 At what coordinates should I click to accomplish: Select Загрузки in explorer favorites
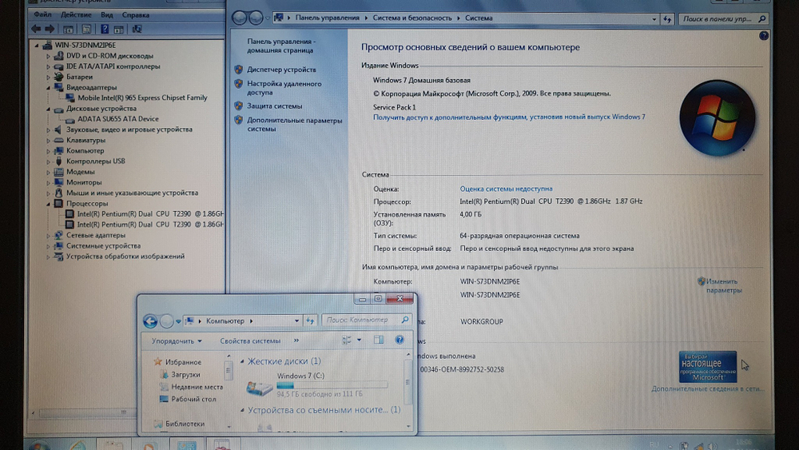point(185,374)
